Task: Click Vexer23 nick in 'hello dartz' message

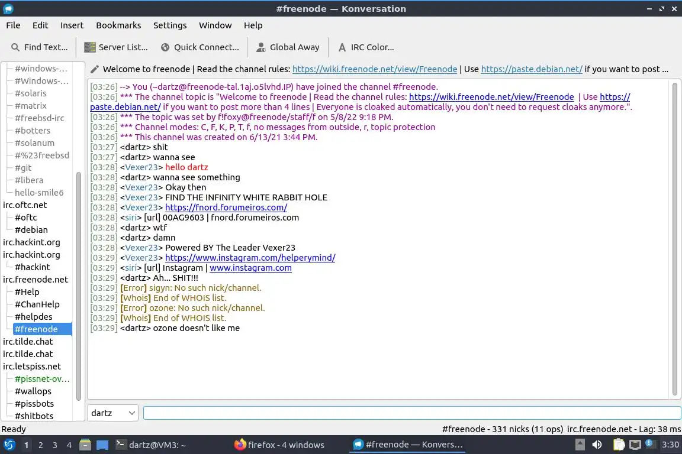Action: pos(141,167)
